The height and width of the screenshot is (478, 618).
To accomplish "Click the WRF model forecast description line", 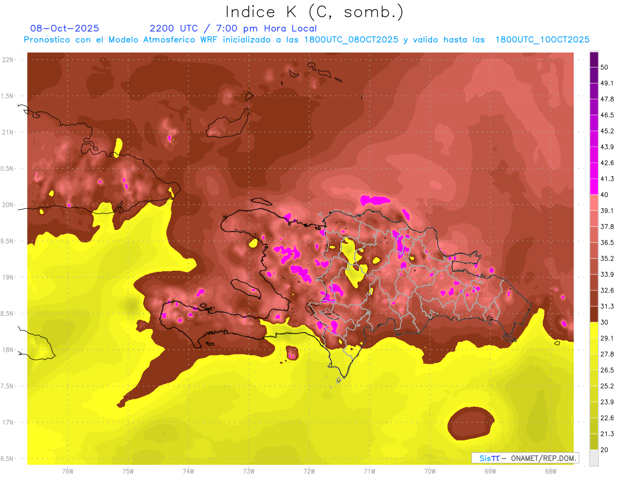I will [x=306, y=40].
